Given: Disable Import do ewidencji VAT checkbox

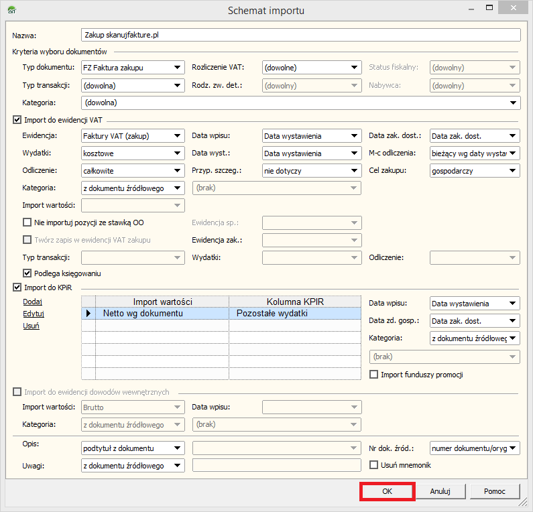Looking at the screenshot, I should click(17, 120).
